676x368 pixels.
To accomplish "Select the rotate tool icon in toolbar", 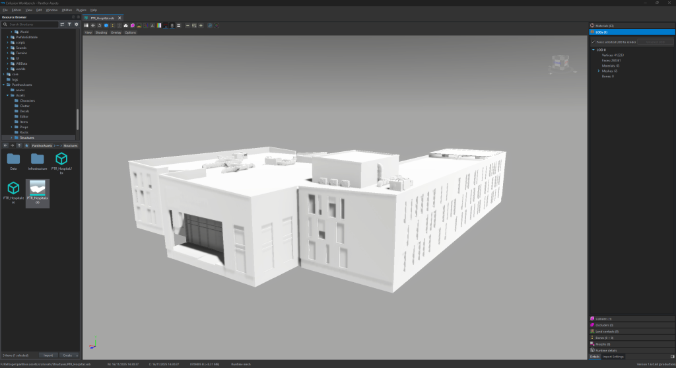I will 100,25.
